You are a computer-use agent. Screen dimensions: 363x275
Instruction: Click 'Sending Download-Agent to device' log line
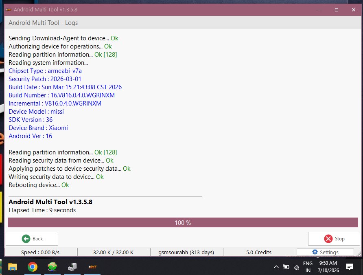click(x=63, y=38)
